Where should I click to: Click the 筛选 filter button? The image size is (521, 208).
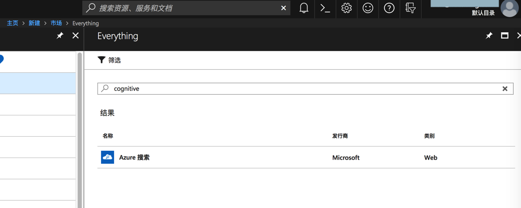(x=109, y=60)
